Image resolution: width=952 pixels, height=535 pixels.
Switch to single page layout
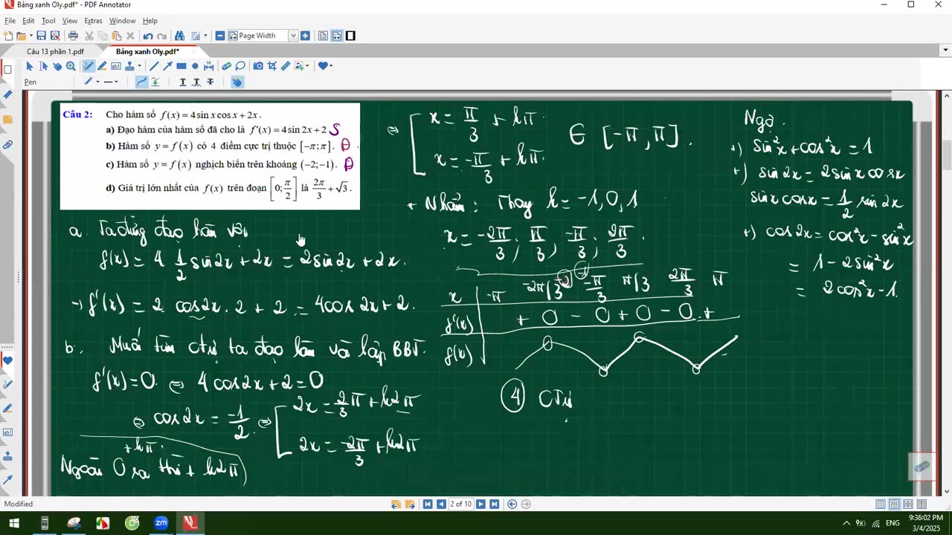(881, 504)
